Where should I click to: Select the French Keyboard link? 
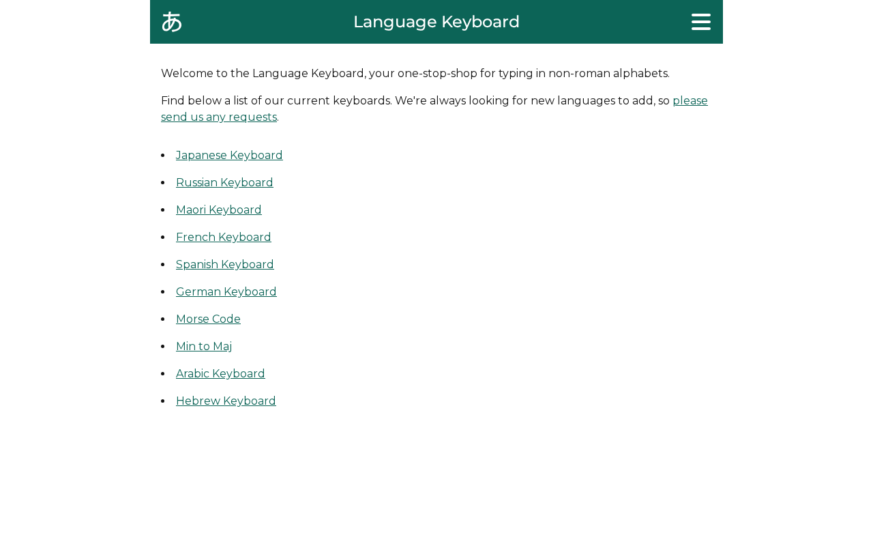[224, 237]
